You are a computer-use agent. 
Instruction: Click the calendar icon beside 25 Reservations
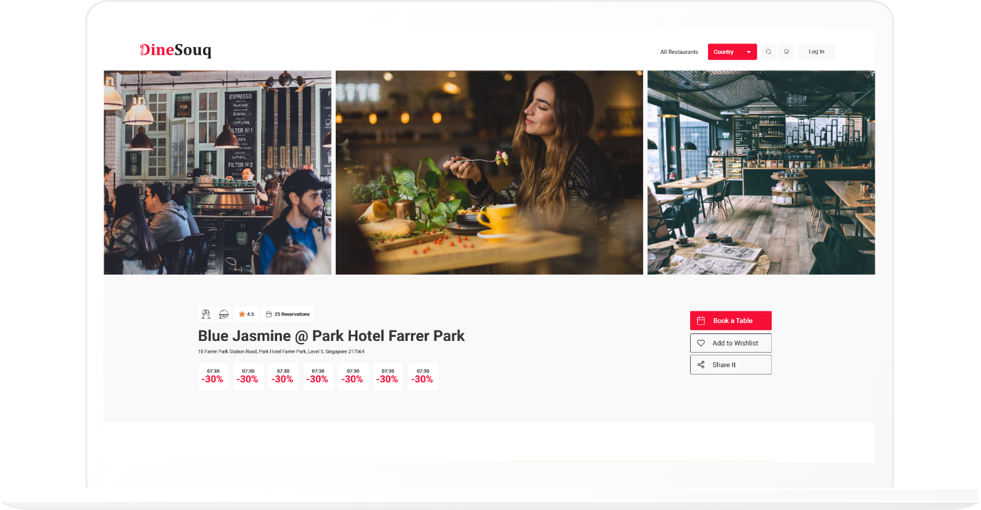point(269,314)
